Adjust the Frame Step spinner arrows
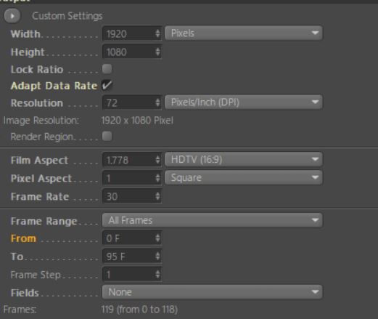Viewport: 378px width, 319px height. 157,275
